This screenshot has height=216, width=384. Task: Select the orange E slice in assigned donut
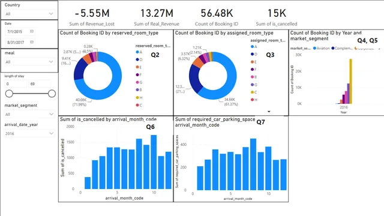pos(198,62)
